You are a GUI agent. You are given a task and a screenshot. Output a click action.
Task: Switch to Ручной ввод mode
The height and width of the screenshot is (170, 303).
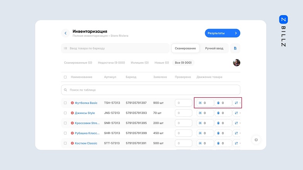point(214,48)
